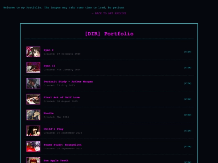
Task: Go back to the Art Archive link
Action: (x=109, y=13)
